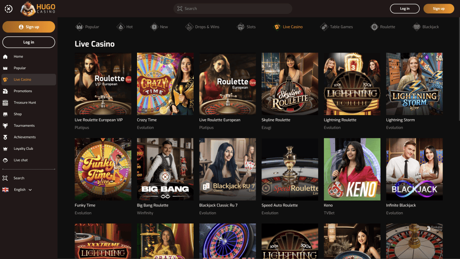Open the Big Bang Roulette thumbnail
460x259 pixels.
pyautogui.click(x=165, y=170)
